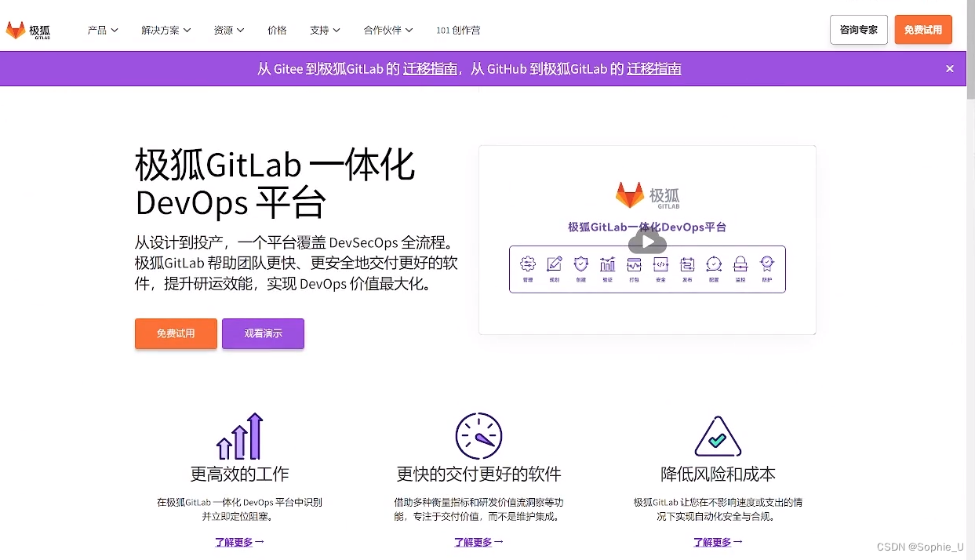Click the 极狐GitLab一体化DevOps平台 title in video preview
The height and width of the screenshot is (560, 975).
coord(647,227)
